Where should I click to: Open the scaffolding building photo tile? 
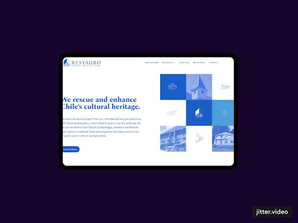click(x=173, y=139)
